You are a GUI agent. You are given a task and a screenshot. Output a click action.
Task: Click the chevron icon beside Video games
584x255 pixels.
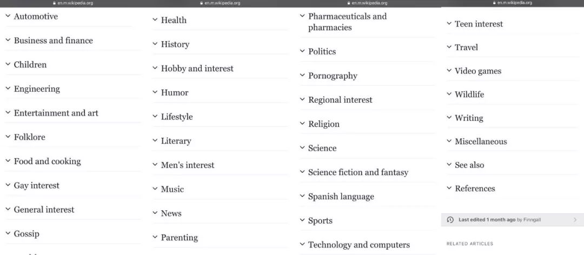click(x=449, y=70)
